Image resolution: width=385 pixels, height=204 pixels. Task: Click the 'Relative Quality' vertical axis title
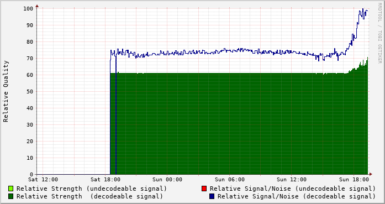[6, 91]
